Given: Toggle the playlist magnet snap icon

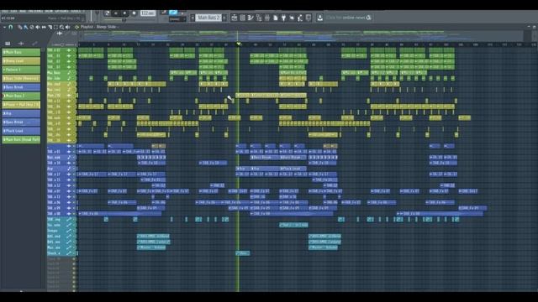Looking at the screenshot, I should (x=11, y=27).
